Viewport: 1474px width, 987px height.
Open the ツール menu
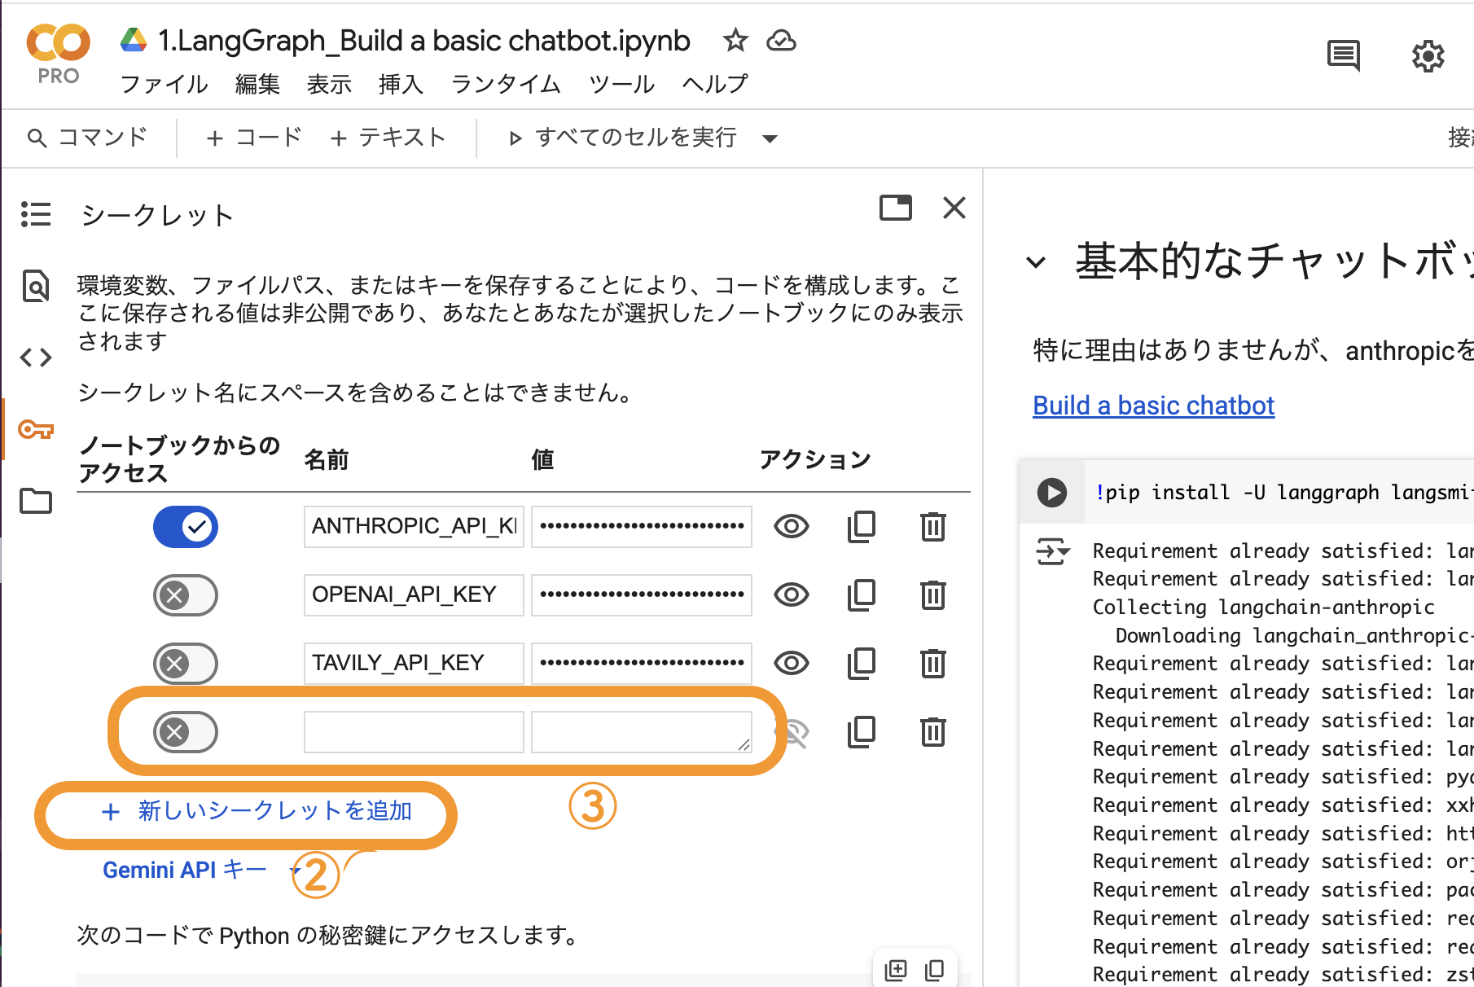[x=621, y=84]
